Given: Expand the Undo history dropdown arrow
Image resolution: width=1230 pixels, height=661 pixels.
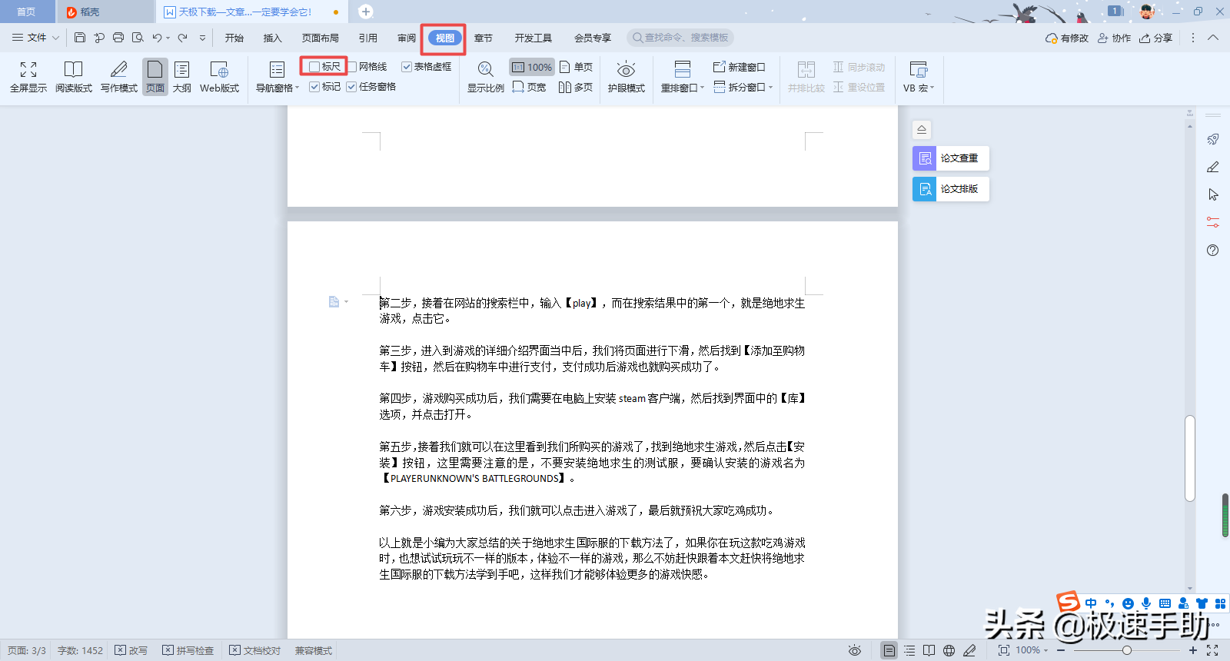Looking at the screenshot, I should point(168,38).
